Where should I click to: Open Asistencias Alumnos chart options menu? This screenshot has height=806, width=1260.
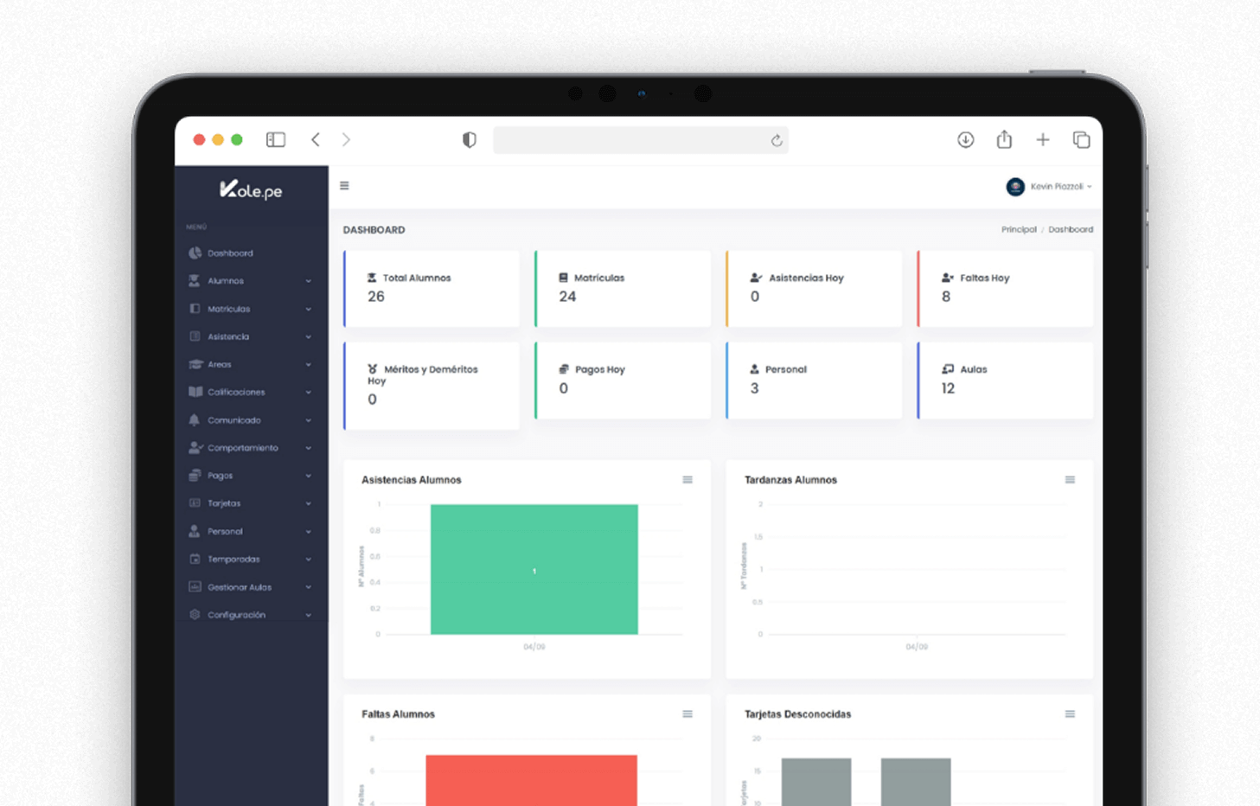pyautogui.click(x=688, y=480)
